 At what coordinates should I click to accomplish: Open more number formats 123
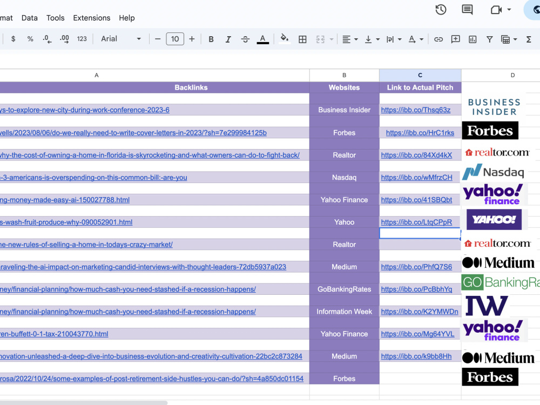point(82,39)
